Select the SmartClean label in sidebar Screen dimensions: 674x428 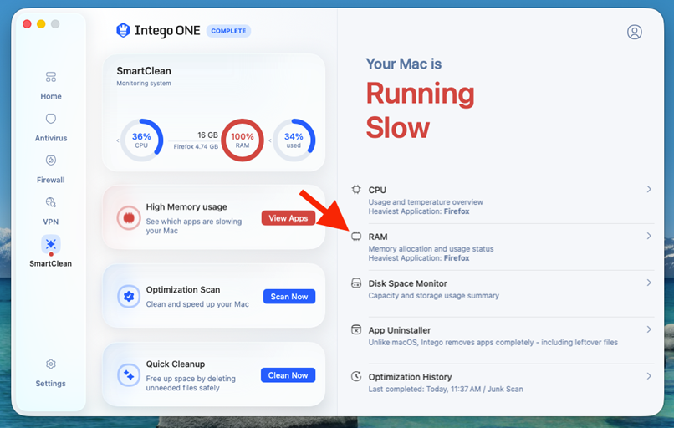click(51, 263)
